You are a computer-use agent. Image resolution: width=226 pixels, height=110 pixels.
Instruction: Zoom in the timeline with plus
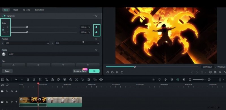[x=209, y=79]
